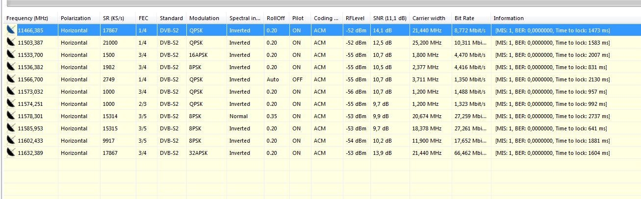This screenshot has height=199, width=641.
Task: Click satellite dish icon for 11574,251 row
Action: click(11, 104)
